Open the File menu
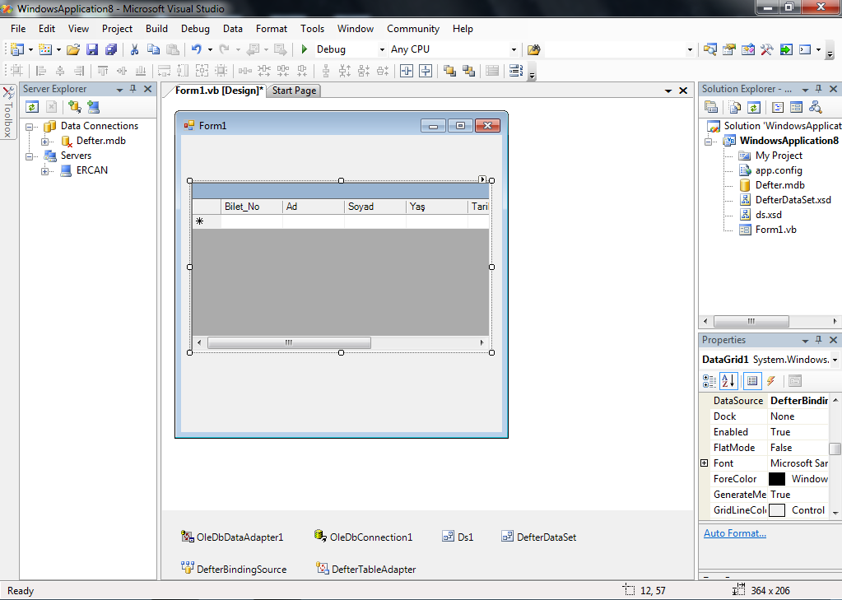The height and width of the screenshot is (600, 842). (18, 29)
